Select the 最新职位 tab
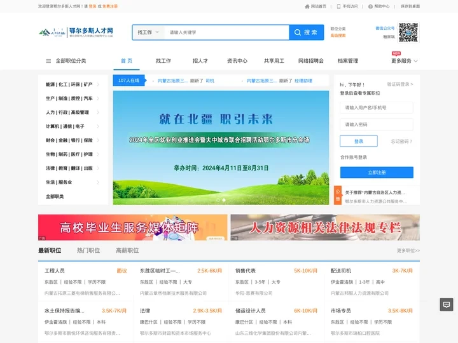458x343 pixels. (x=50, y=250)
